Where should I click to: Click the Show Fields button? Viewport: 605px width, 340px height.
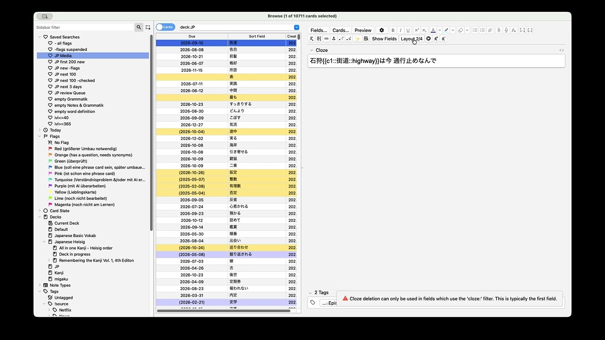click(x=384, y=39)
